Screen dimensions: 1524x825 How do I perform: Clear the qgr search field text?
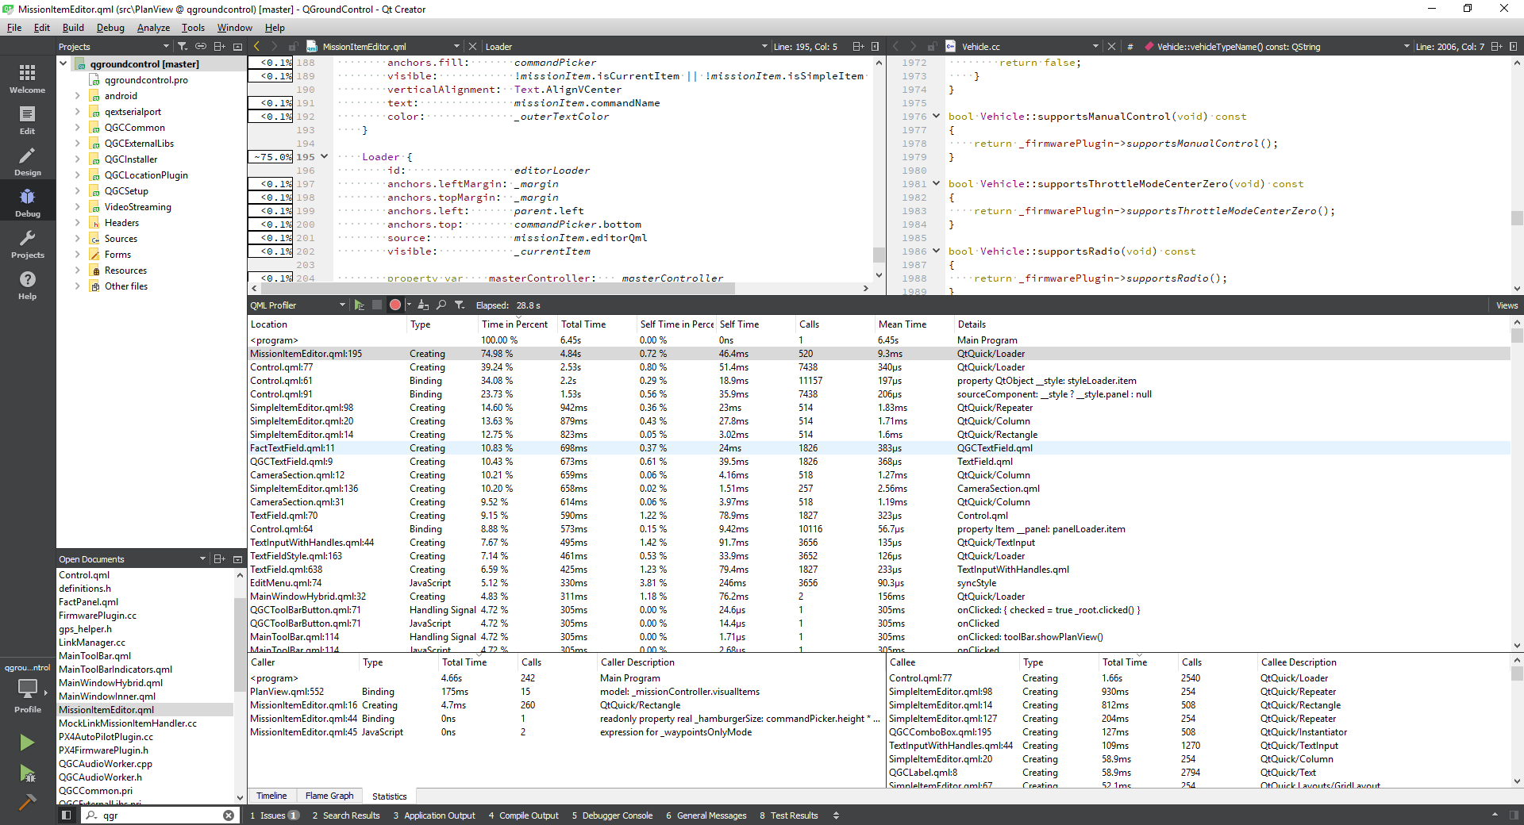coord(229,815)
